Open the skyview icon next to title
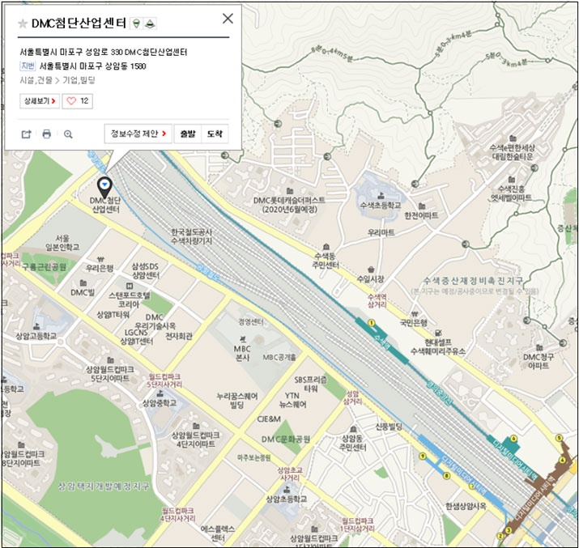Screen dimensions: 579x548 [x=151, y=23]
